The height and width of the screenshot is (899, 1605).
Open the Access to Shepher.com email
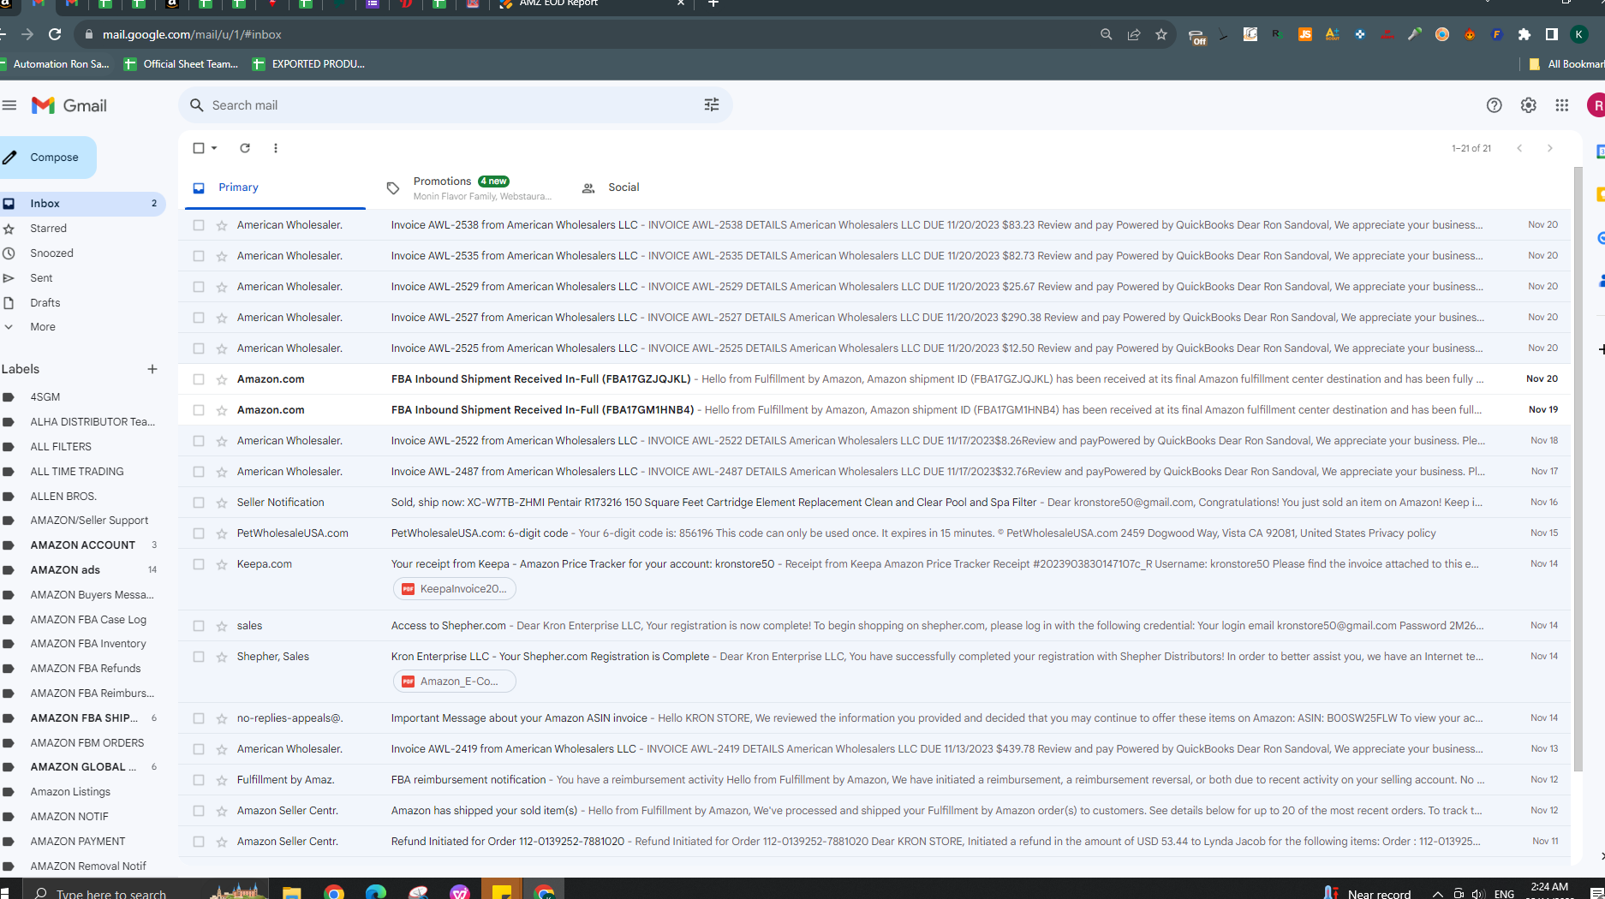coord(875,626)
